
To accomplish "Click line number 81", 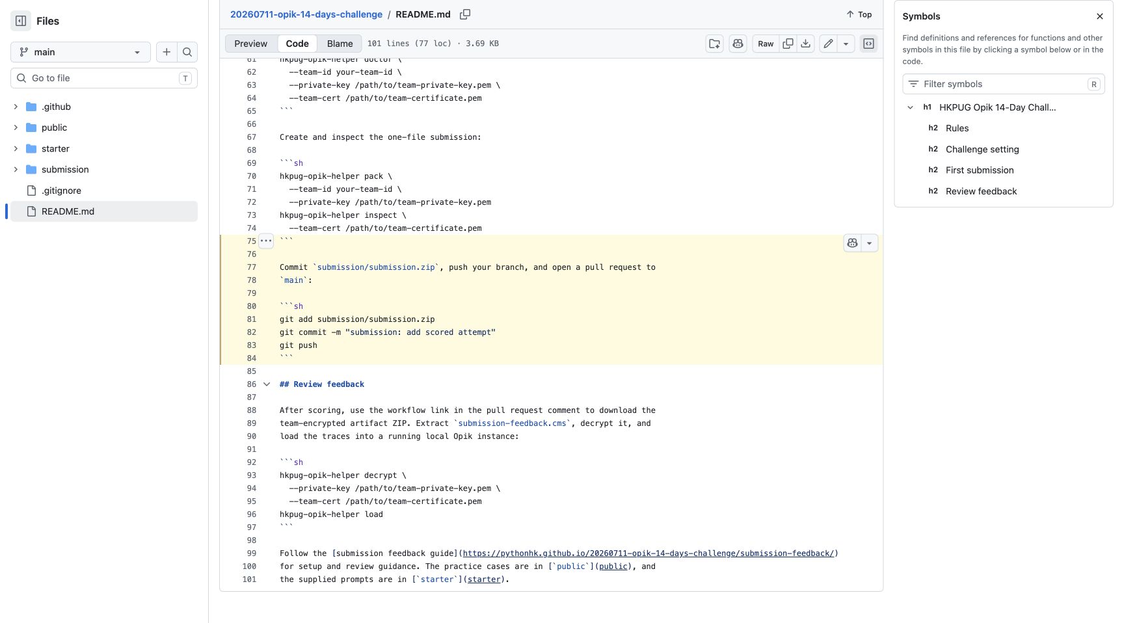I will click(251, 319).
